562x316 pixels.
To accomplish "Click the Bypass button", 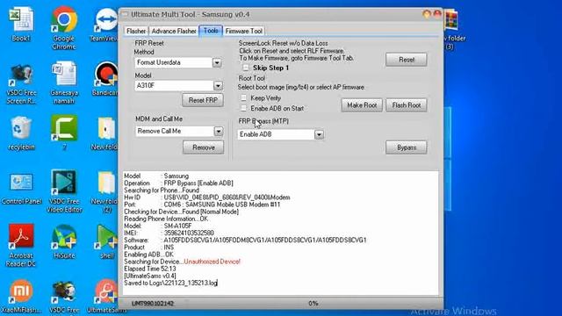I will tap(407, 147).
